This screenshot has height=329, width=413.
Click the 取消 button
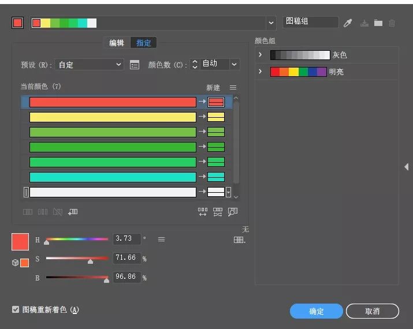[x=372, y=311]
